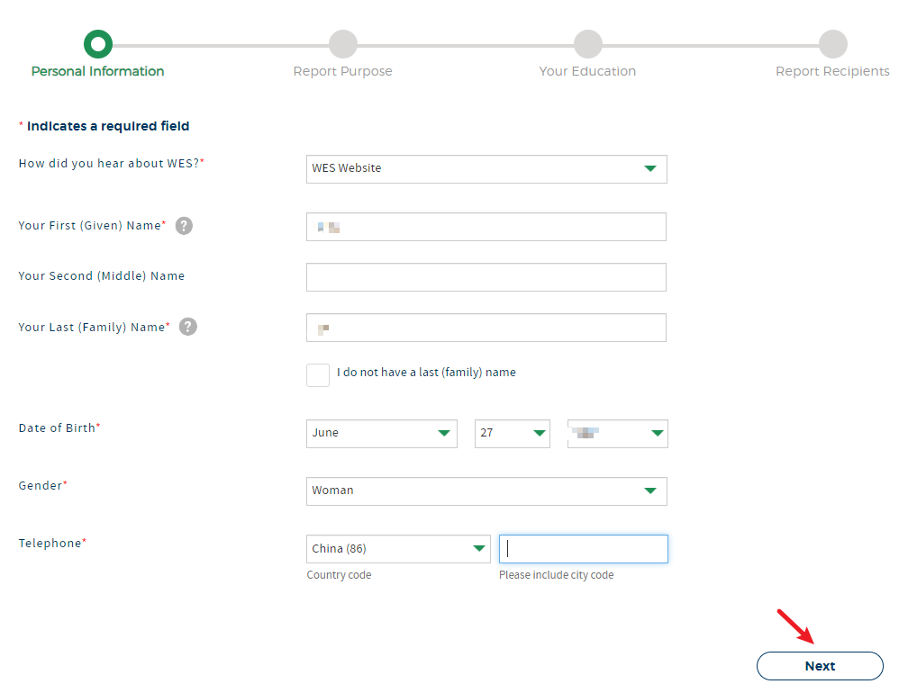This screenshot has width=917, height=684.
Task: Click the Last Name help question mark
Action: point(187,327)
